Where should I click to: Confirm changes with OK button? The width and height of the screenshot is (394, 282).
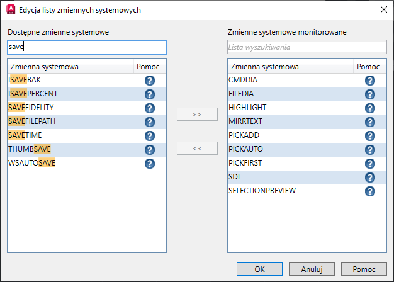260,269
